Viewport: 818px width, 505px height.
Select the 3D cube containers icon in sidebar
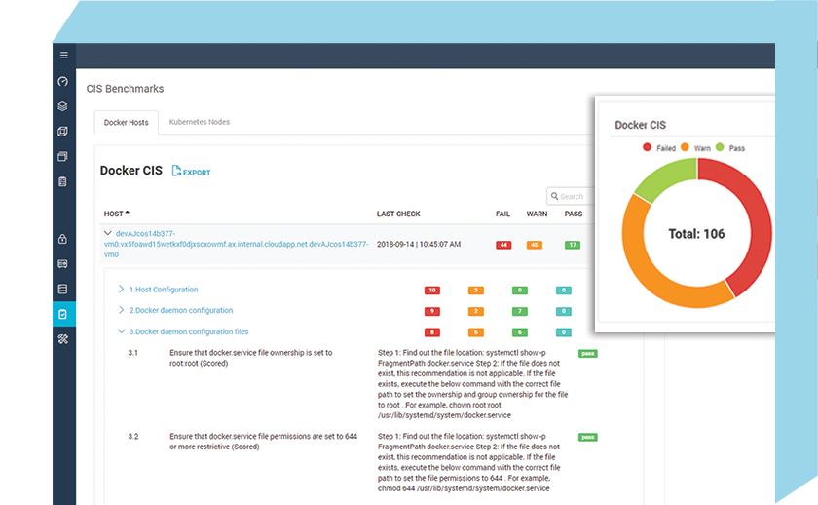click(62, 132)
